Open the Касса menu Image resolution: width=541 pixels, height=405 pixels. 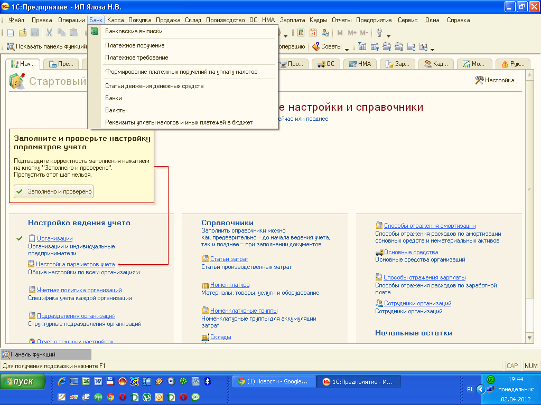pyautogui.click(x=115, y=20)
